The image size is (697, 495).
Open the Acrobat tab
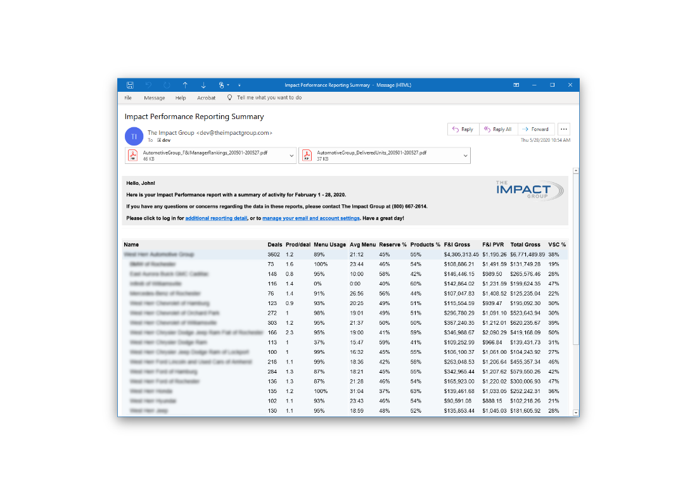(207, 97)
